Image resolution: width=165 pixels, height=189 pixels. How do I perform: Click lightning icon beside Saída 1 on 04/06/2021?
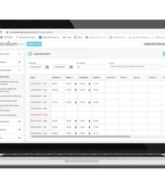pyautogui.click(x=76, y=102)
